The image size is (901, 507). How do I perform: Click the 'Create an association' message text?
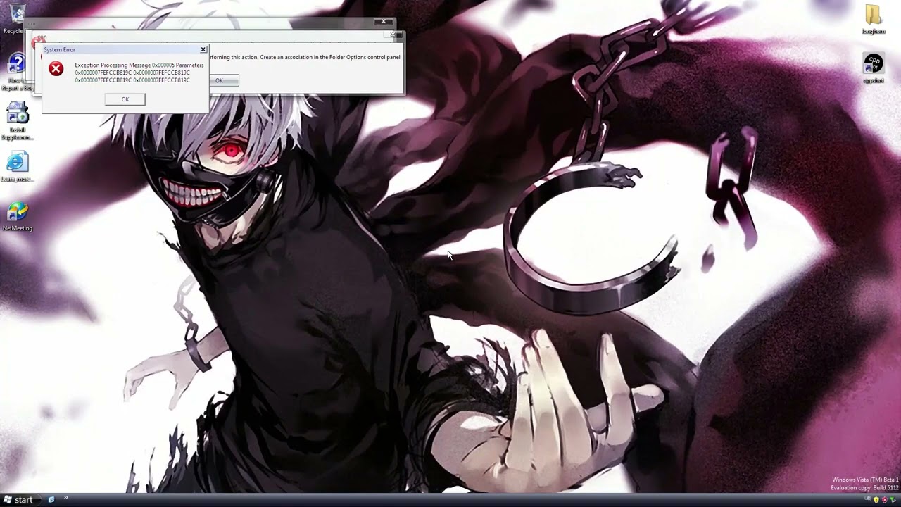coord(330,57)
